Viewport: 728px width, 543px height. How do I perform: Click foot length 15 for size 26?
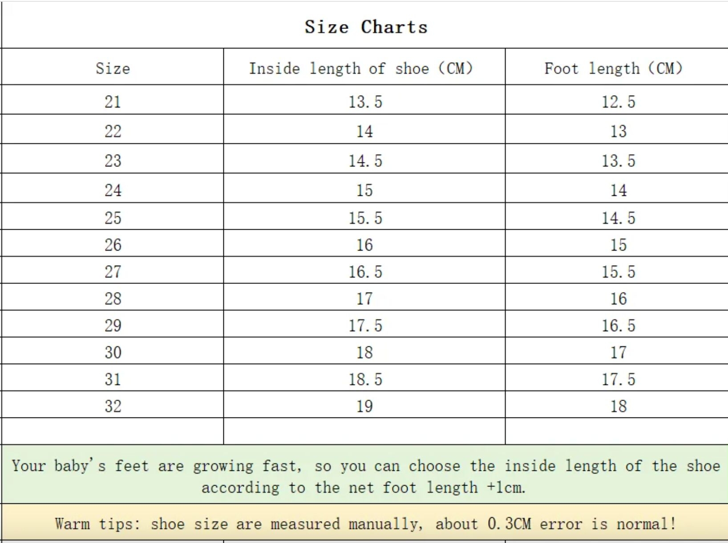point(618,244)
